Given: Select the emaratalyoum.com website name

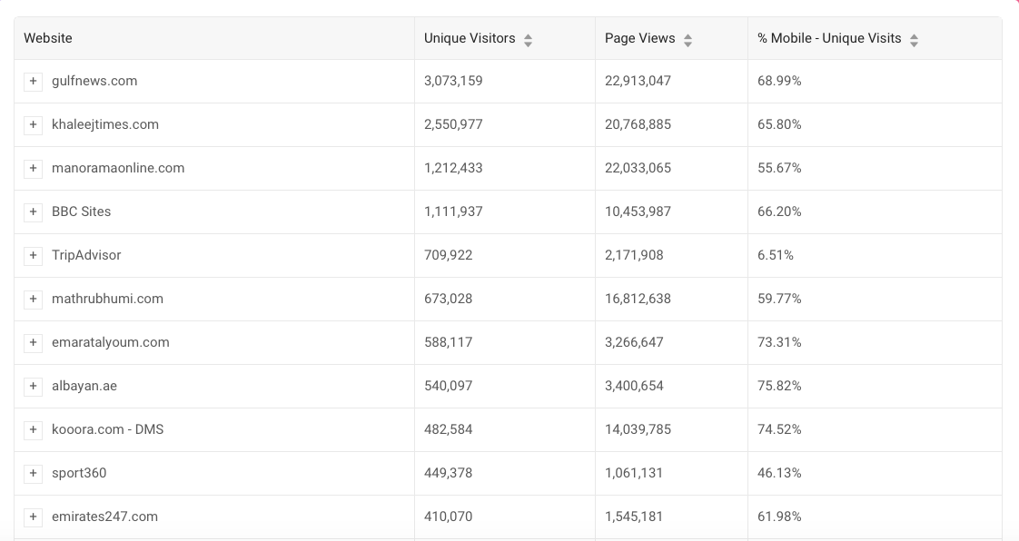Looking at the screenshot, I should (111, 342).
